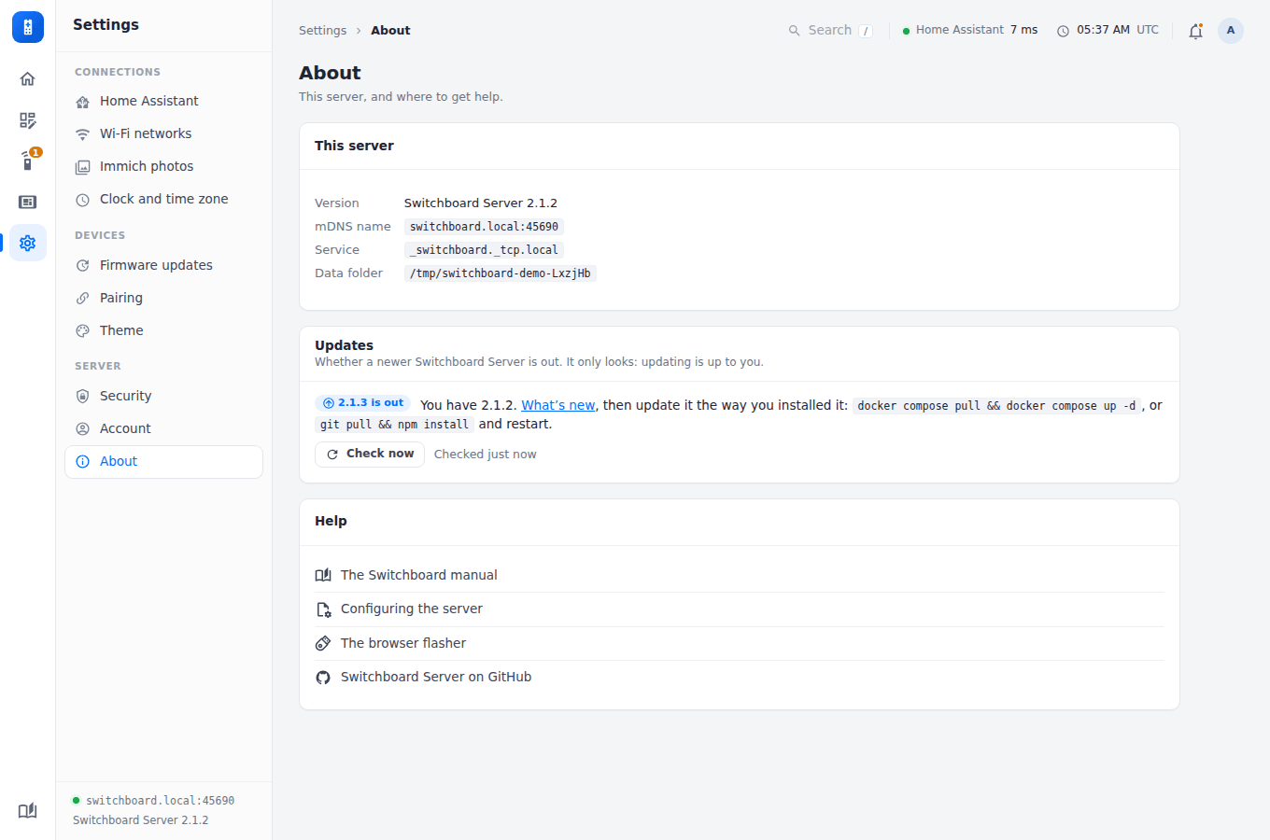This screenshot has width=1270, height=840.
Task: Click the docker compose pull command text
Action: (x=996, y=406)
